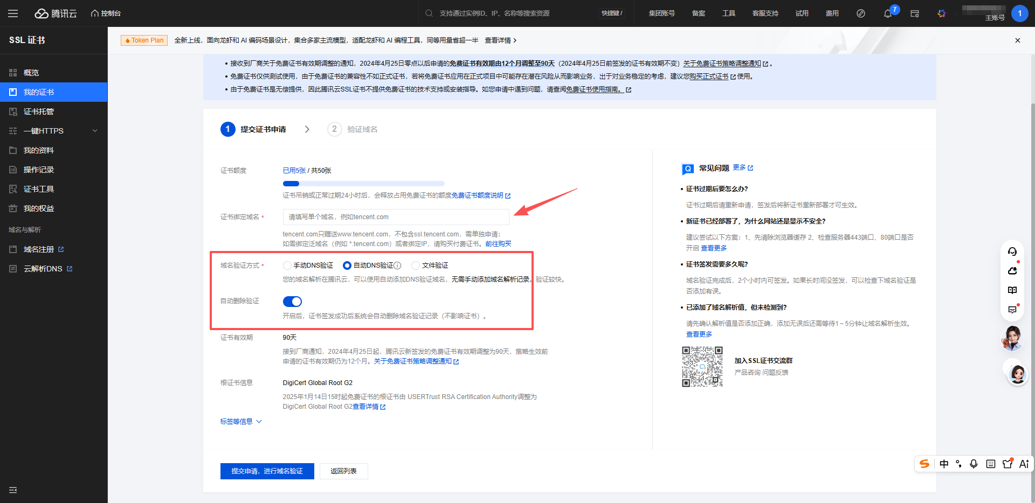Select the 手动DNS验证 radio option
This screenshot has width=1035, height=503.
[287, 266]
